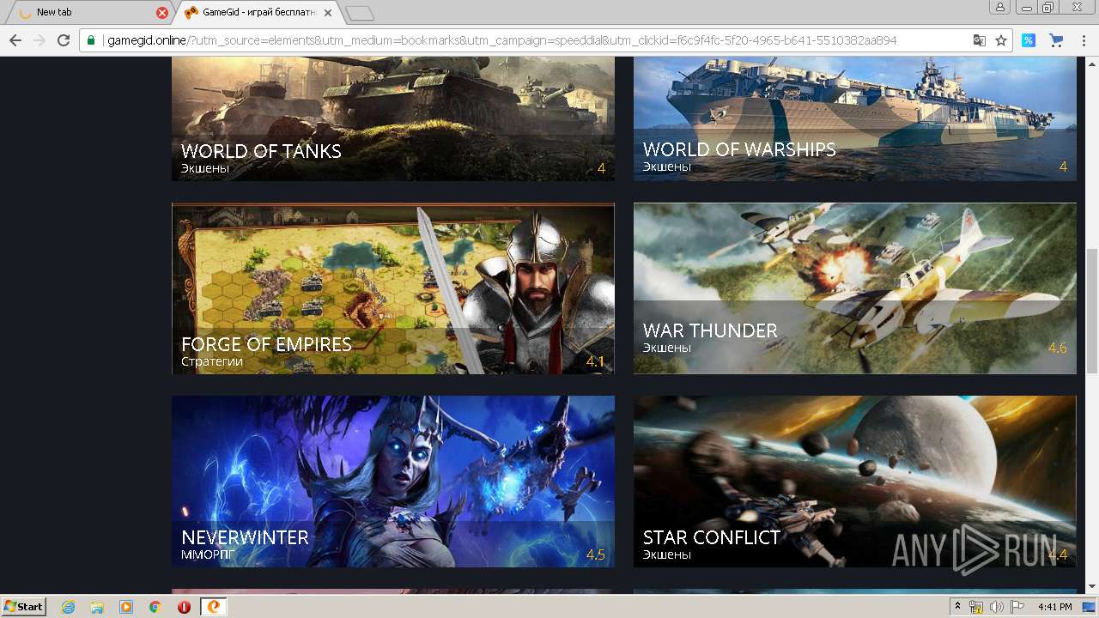Open the media player taskbar icon
Viewport: 1099px width, 618px height.
pyautogui.click(x=126, y=607)
